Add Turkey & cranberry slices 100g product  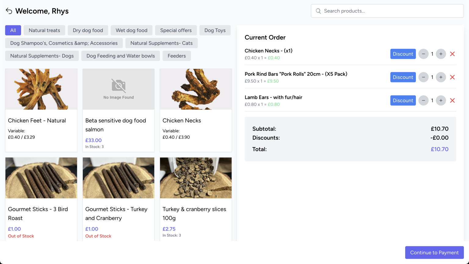tap(195, 198)
